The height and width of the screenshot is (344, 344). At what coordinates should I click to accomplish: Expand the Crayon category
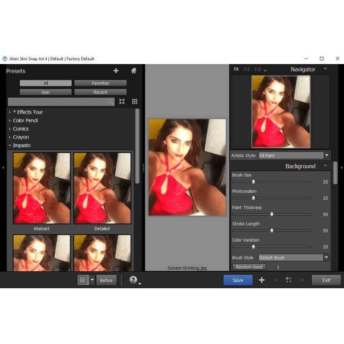click(x=10, y=137)
